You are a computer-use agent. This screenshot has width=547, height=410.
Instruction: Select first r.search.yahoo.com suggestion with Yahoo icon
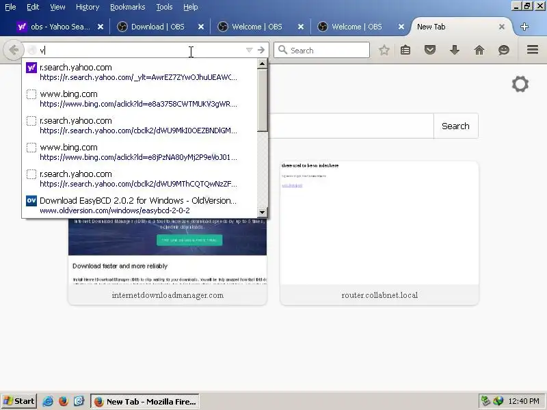(x=139, y=72)
